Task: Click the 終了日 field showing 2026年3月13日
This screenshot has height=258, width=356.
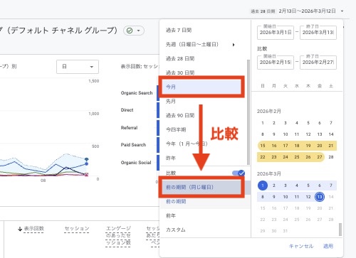Action: 318,33
